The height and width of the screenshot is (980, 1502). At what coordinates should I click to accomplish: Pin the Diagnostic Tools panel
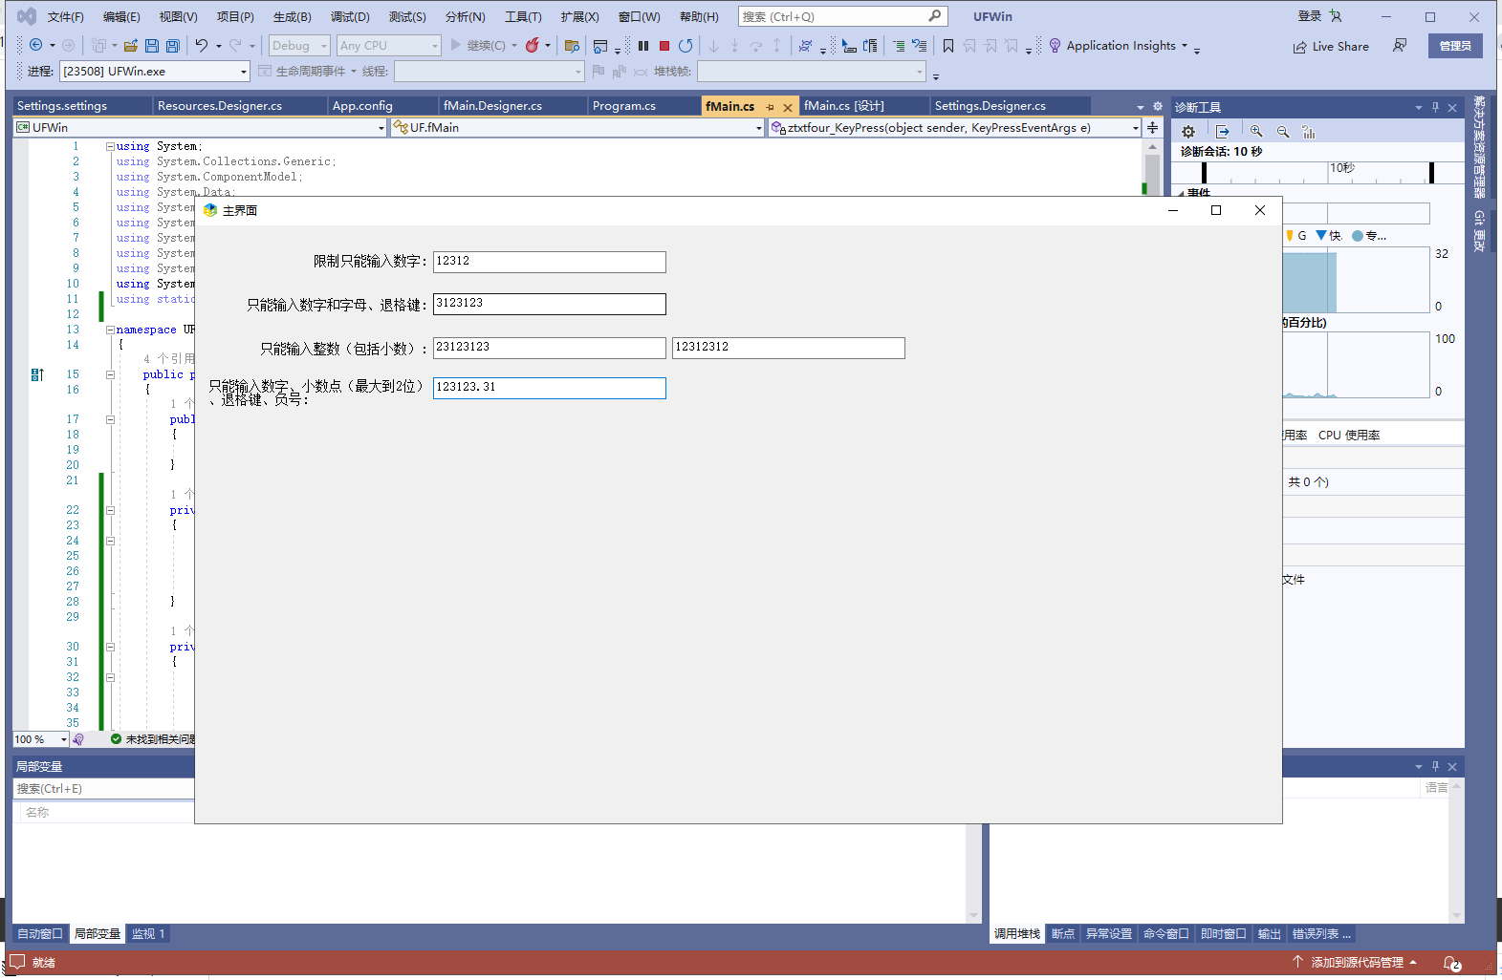click(x=1435, y=108)
